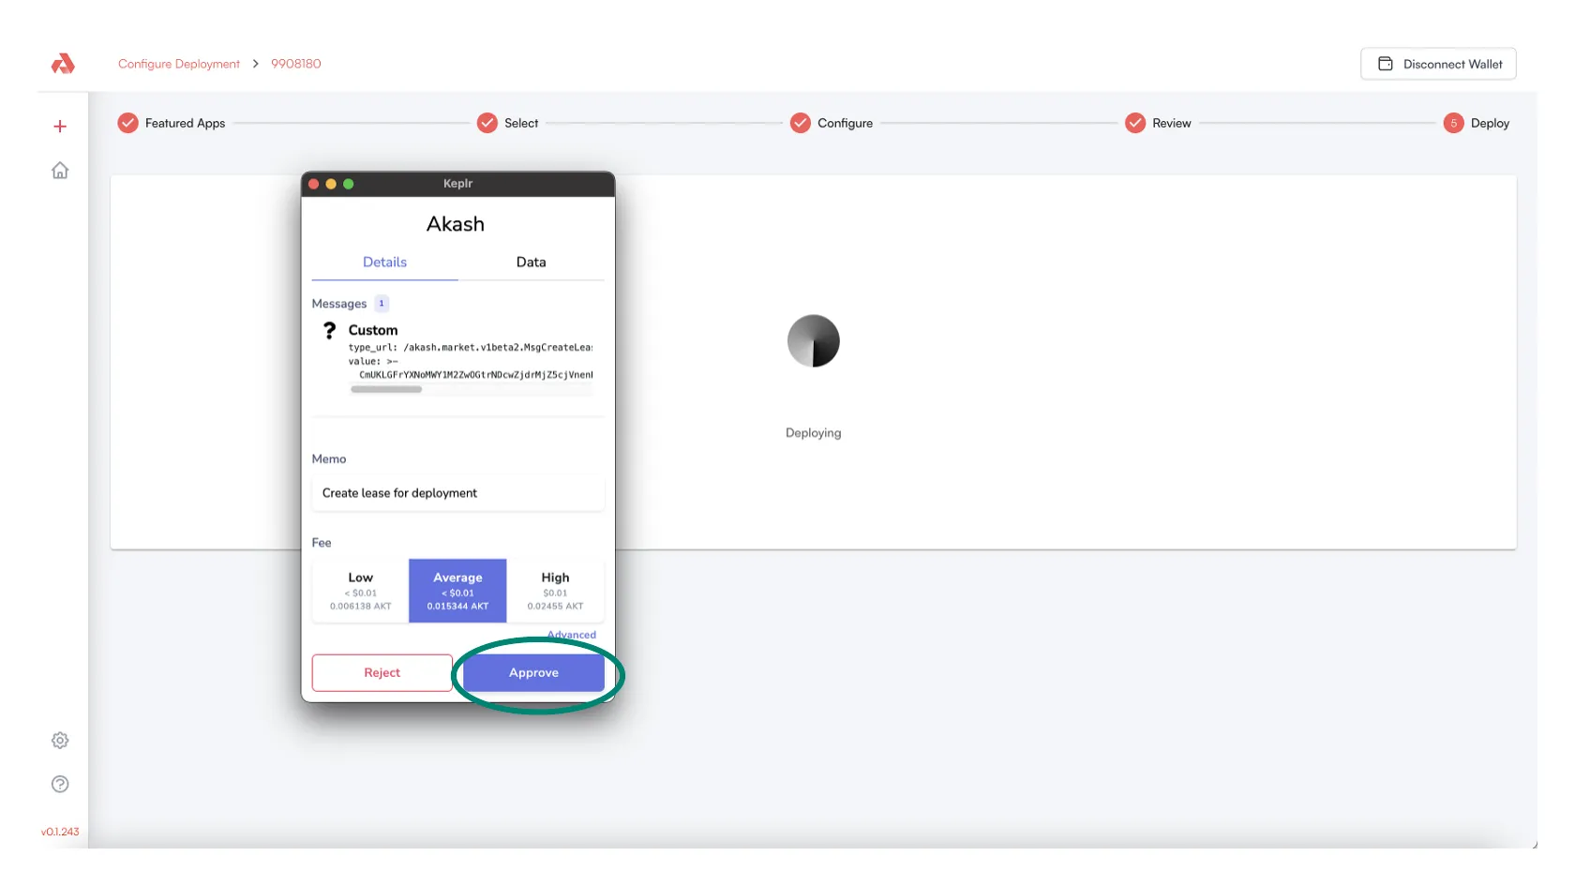This screenshot has width=1575, height=886.
Task: Switch to the Data tab
Action: coord(531,263)
